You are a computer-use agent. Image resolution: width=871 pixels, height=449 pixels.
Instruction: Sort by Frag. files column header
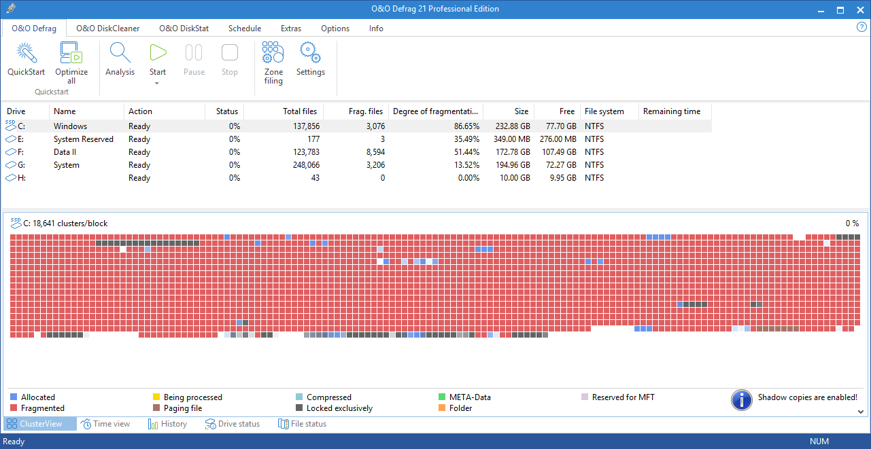click(356, 111)
